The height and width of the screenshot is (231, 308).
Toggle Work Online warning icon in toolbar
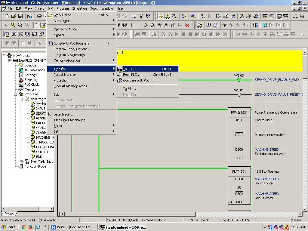click(161, 16)
